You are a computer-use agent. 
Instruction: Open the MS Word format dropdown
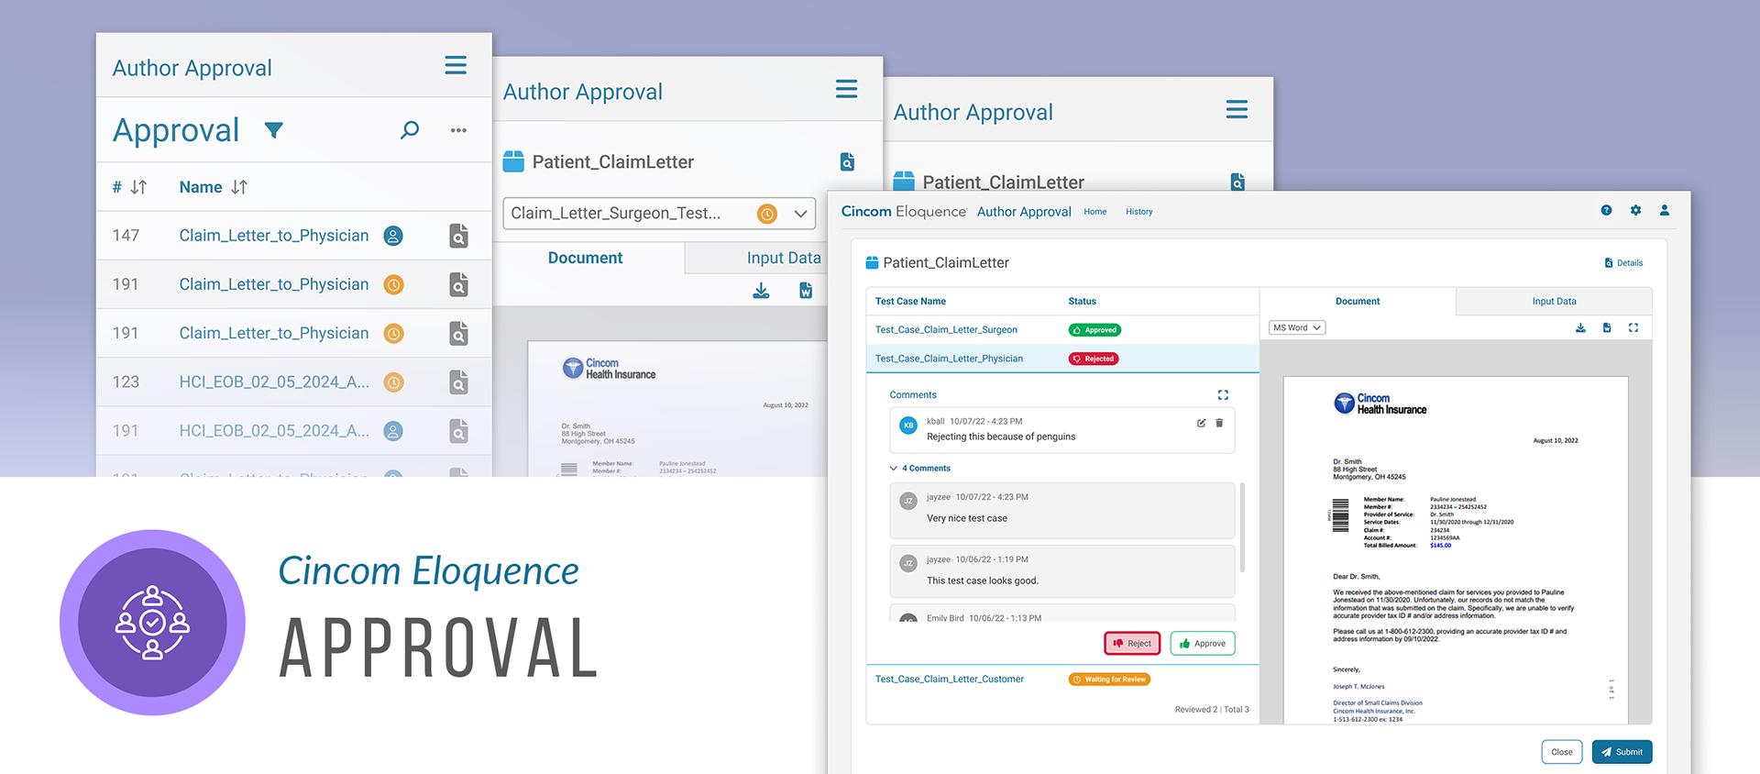(1297, 327)
